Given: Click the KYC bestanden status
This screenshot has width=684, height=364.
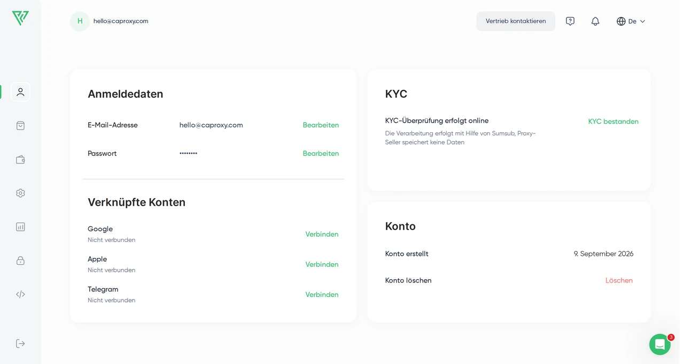Looking at the screenshot, I should (613, 122).
